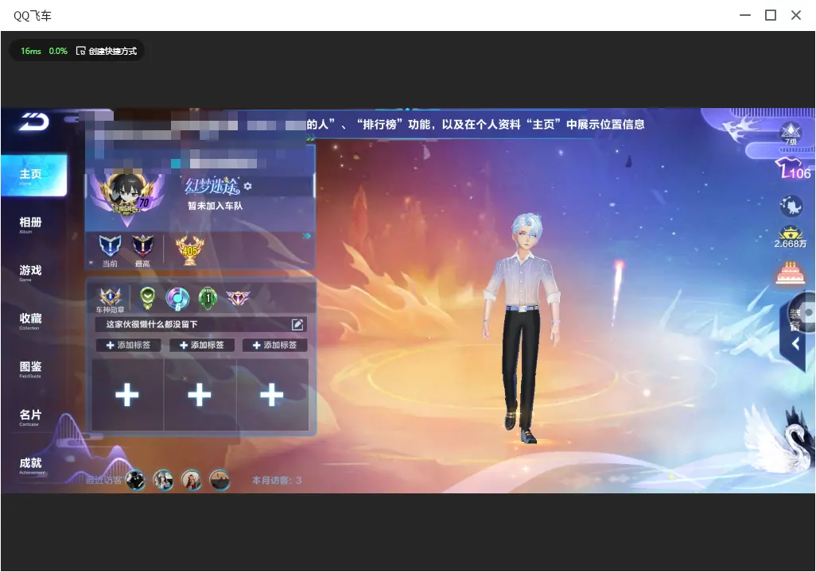The height and width of the screenshot is (572, 816).
Task: Click the 幻梦迷途 title banner
Action: [212, 185]
